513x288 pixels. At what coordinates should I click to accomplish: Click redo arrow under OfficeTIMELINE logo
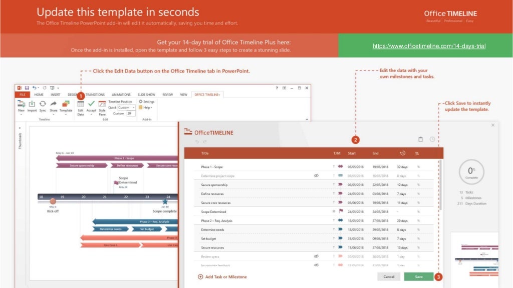click(205, 141)
